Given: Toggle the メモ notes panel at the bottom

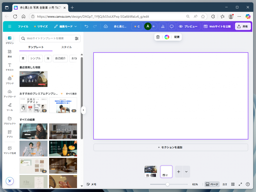Looking at the screenshot, I should [91, 184].
